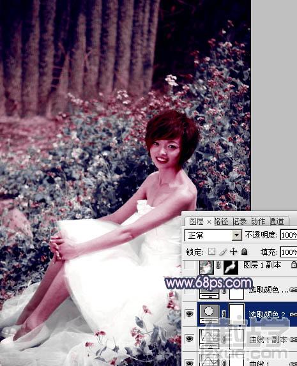This screenshot has width=297, height=366.
Task: Select layer named 选取颜色…
Action: point(268,290)
